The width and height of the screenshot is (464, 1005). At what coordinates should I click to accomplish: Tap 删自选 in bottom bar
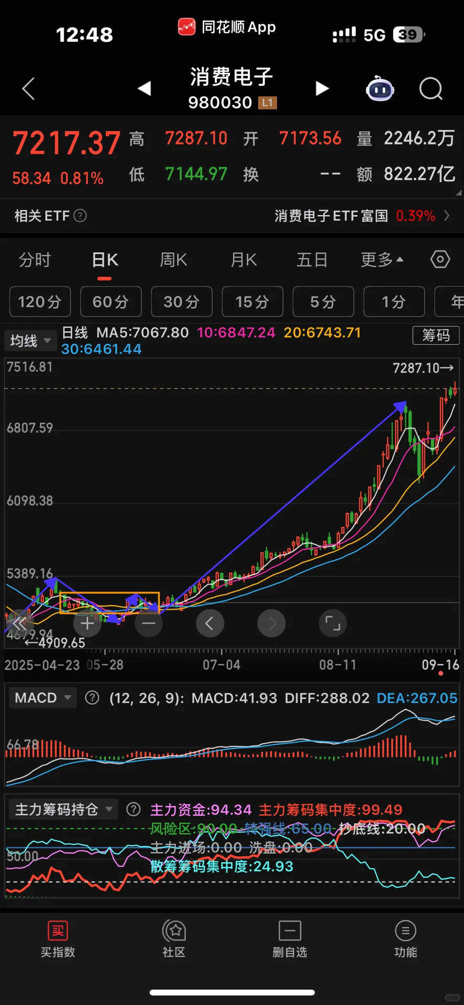(290, 940)
